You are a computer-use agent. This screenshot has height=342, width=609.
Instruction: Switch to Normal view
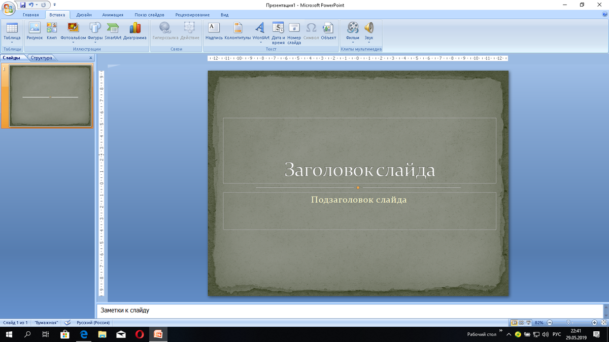[515, 322]
